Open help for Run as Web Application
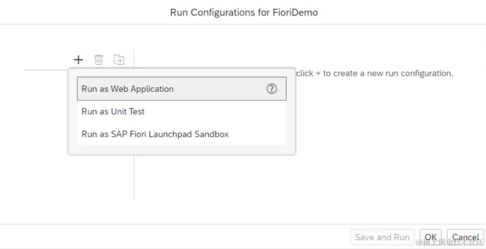Image resolution: width=486 pixels, height=249 pixels. click(272, 89)
